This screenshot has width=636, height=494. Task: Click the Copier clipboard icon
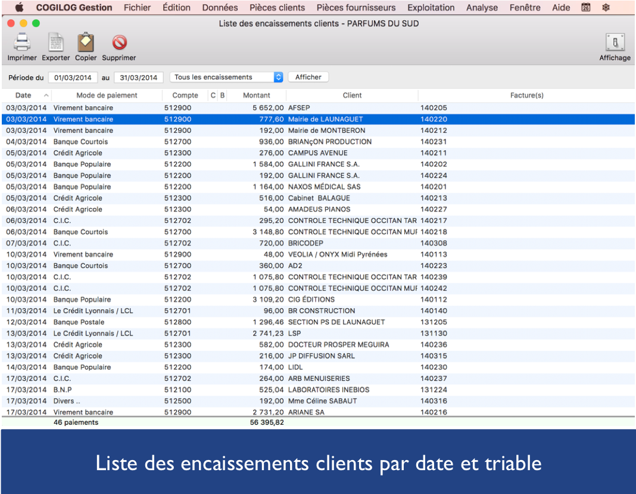coord(86,42)
